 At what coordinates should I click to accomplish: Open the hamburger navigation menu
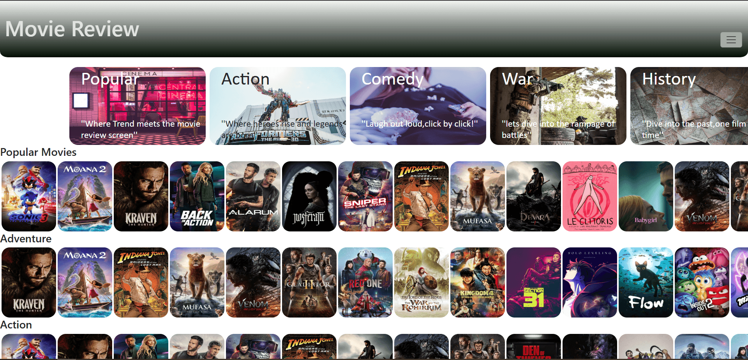(731, 40)
